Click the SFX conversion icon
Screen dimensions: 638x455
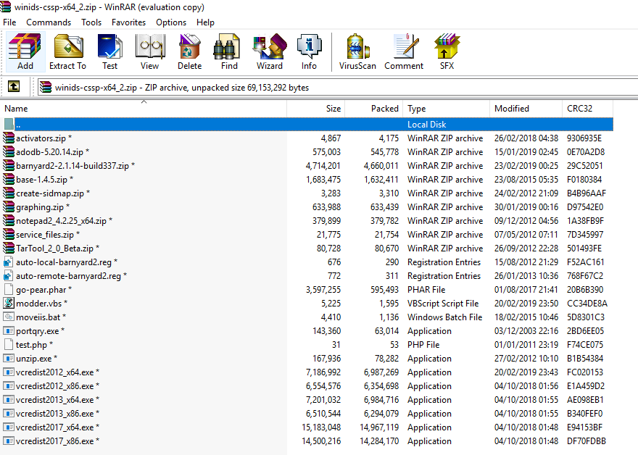(447, 51)
